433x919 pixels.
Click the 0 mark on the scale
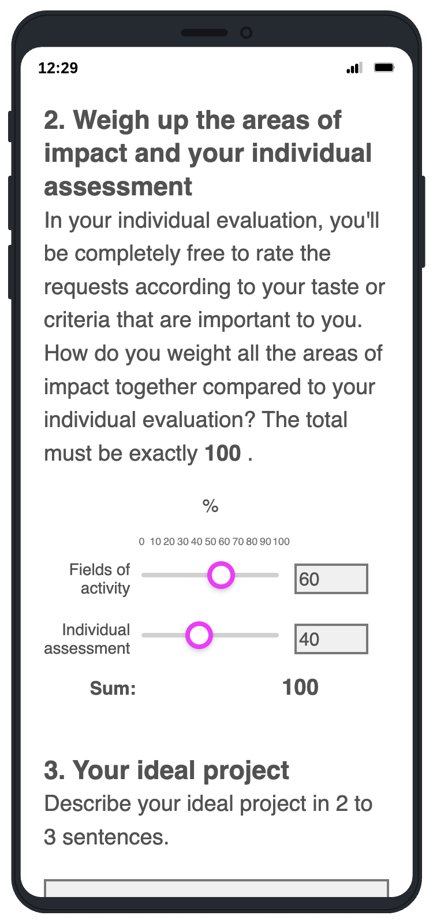pos(141,542)
